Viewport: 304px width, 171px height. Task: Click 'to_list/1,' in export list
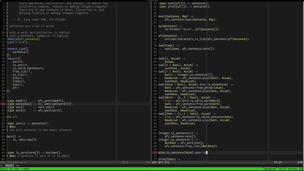(20, 75)
